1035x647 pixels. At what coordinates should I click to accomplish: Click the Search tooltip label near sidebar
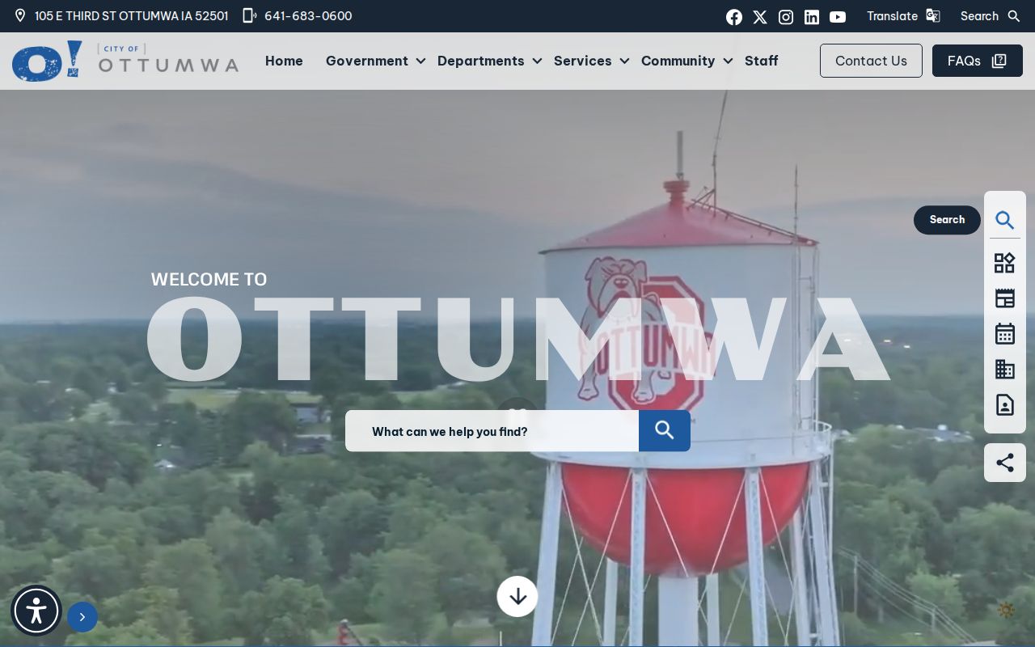947,220
